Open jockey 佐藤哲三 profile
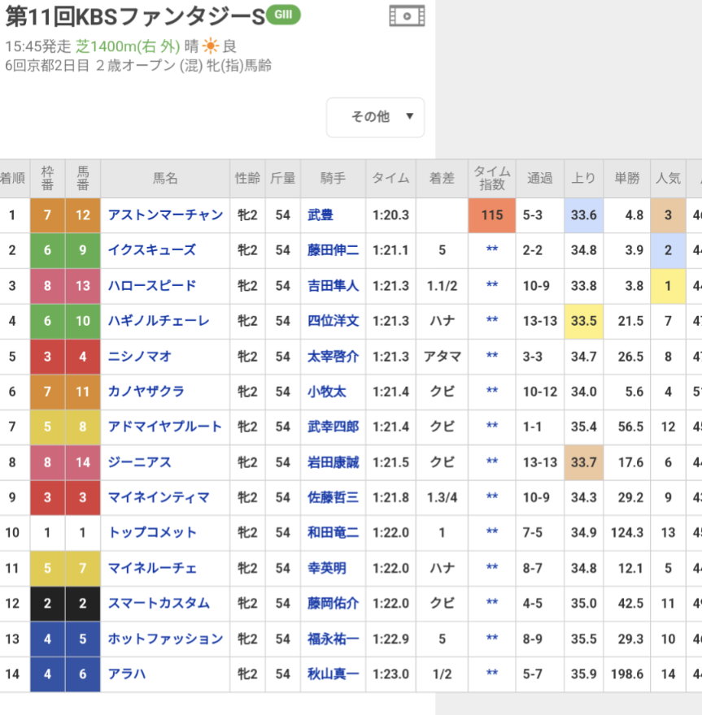The width and height of the screenshot is (702, 715). pos(333,497)
